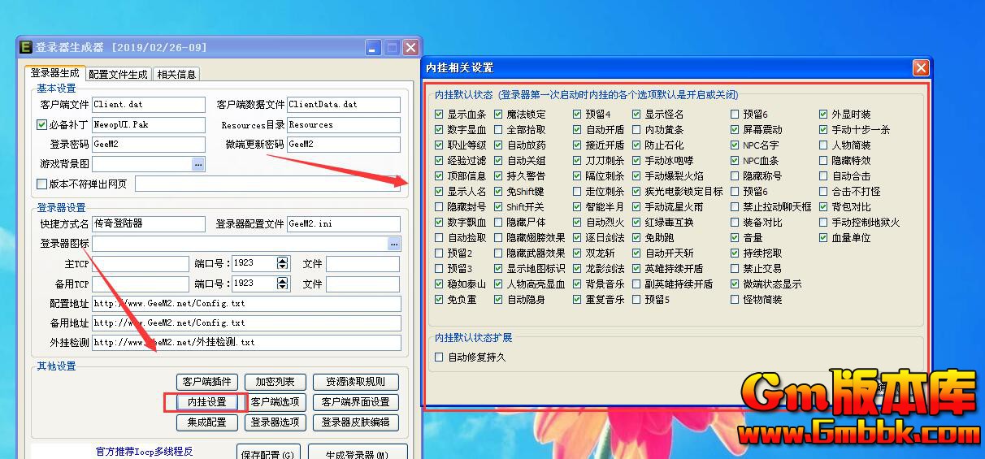Click the browse button for 游戏背景图
The height and width of the screenshot is (459, 985).
tap(198, 164)
